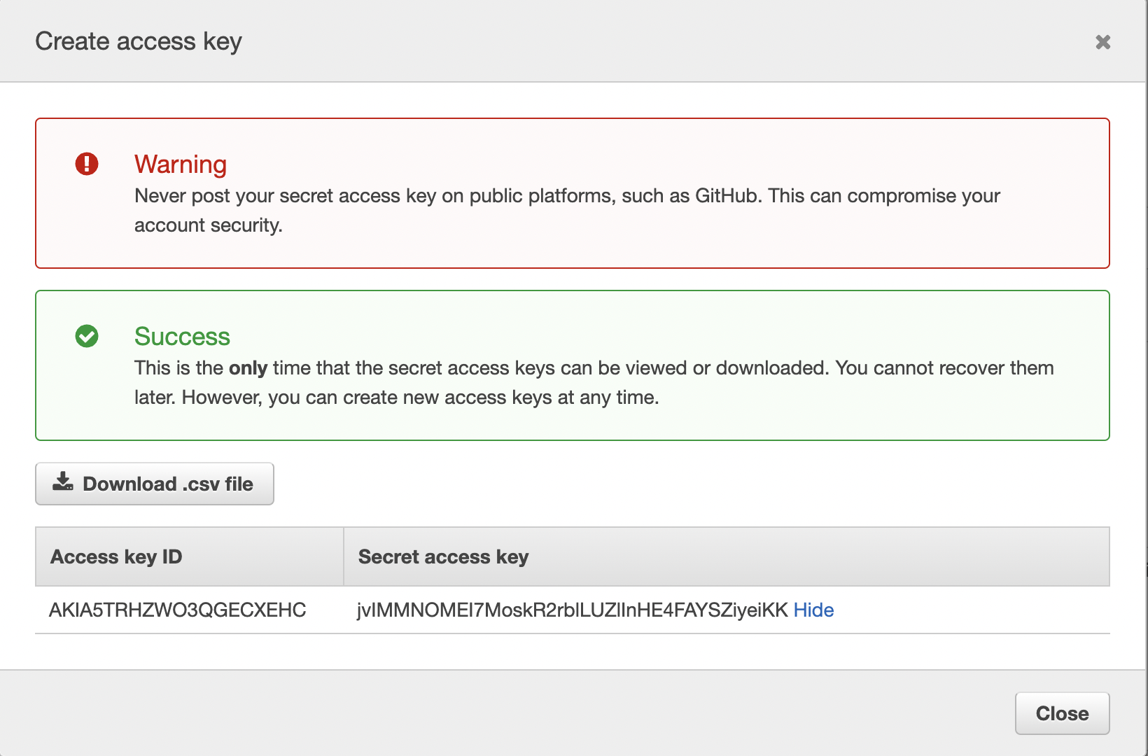Dismiss dialog with the X icon
1148x756 pixels.
(1102, 42)
